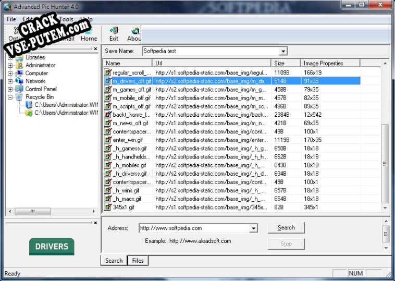This screenshot has height=281, width=395.
Task: Sort by Image Properties column header
Action: (x=330, y=63)
